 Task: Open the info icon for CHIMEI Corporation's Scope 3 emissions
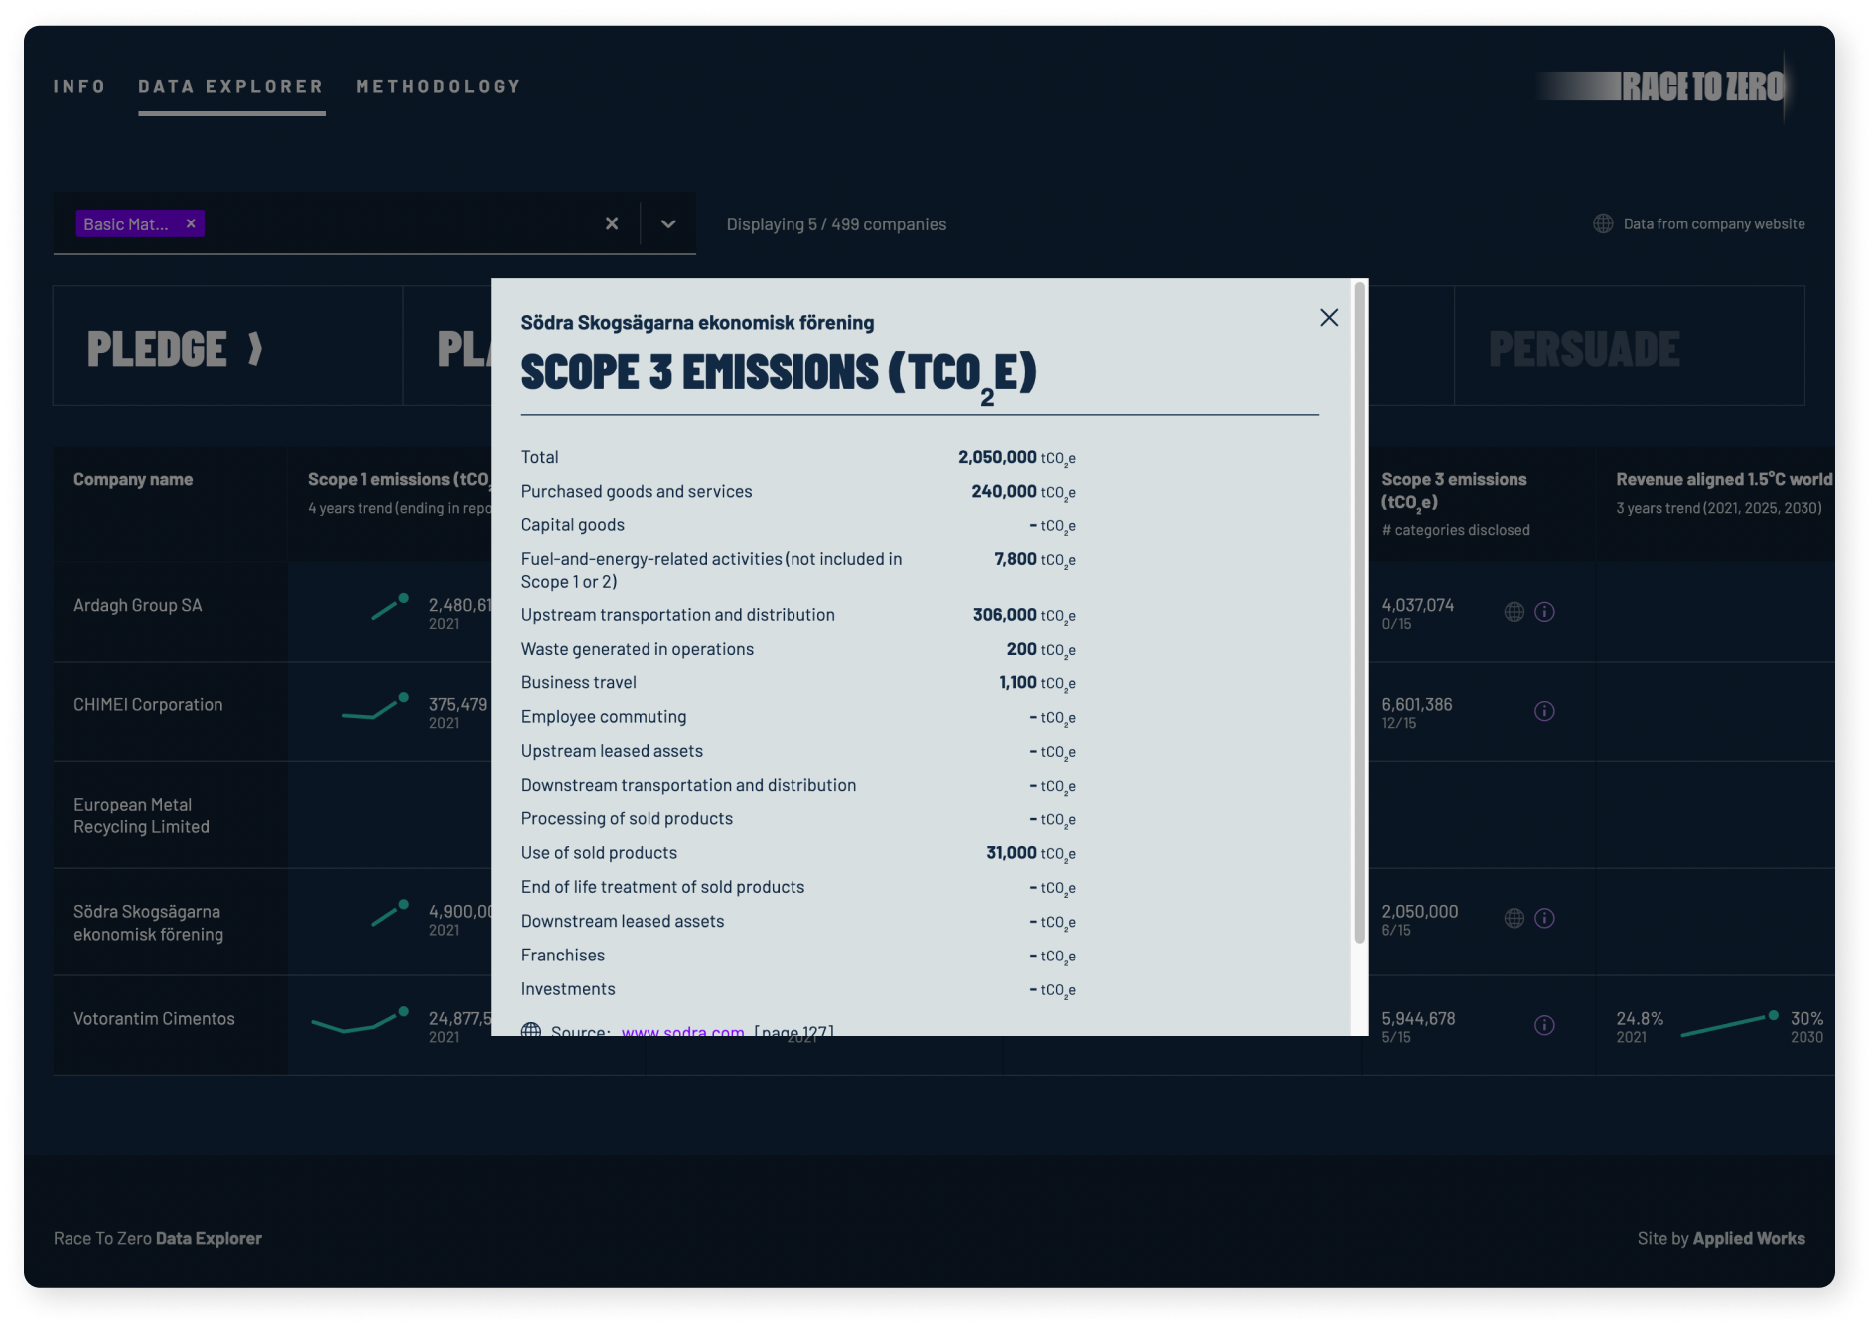click(1545, 711)
